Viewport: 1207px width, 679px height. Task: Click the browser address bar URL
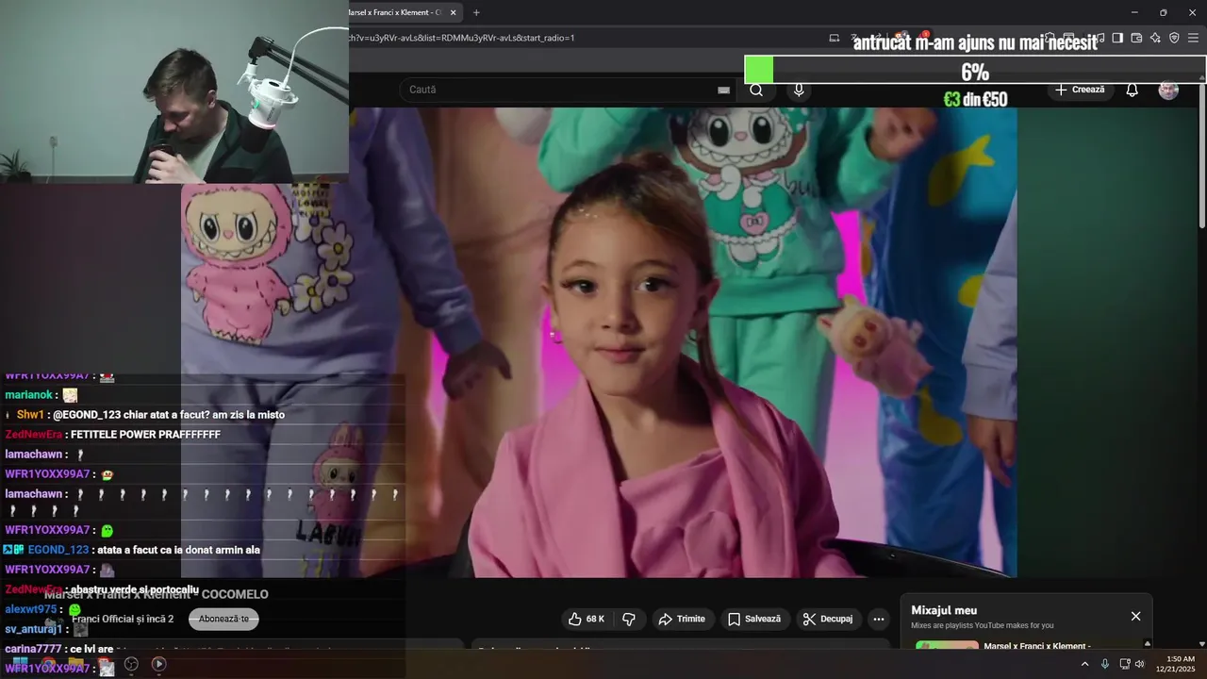[462, 38]
